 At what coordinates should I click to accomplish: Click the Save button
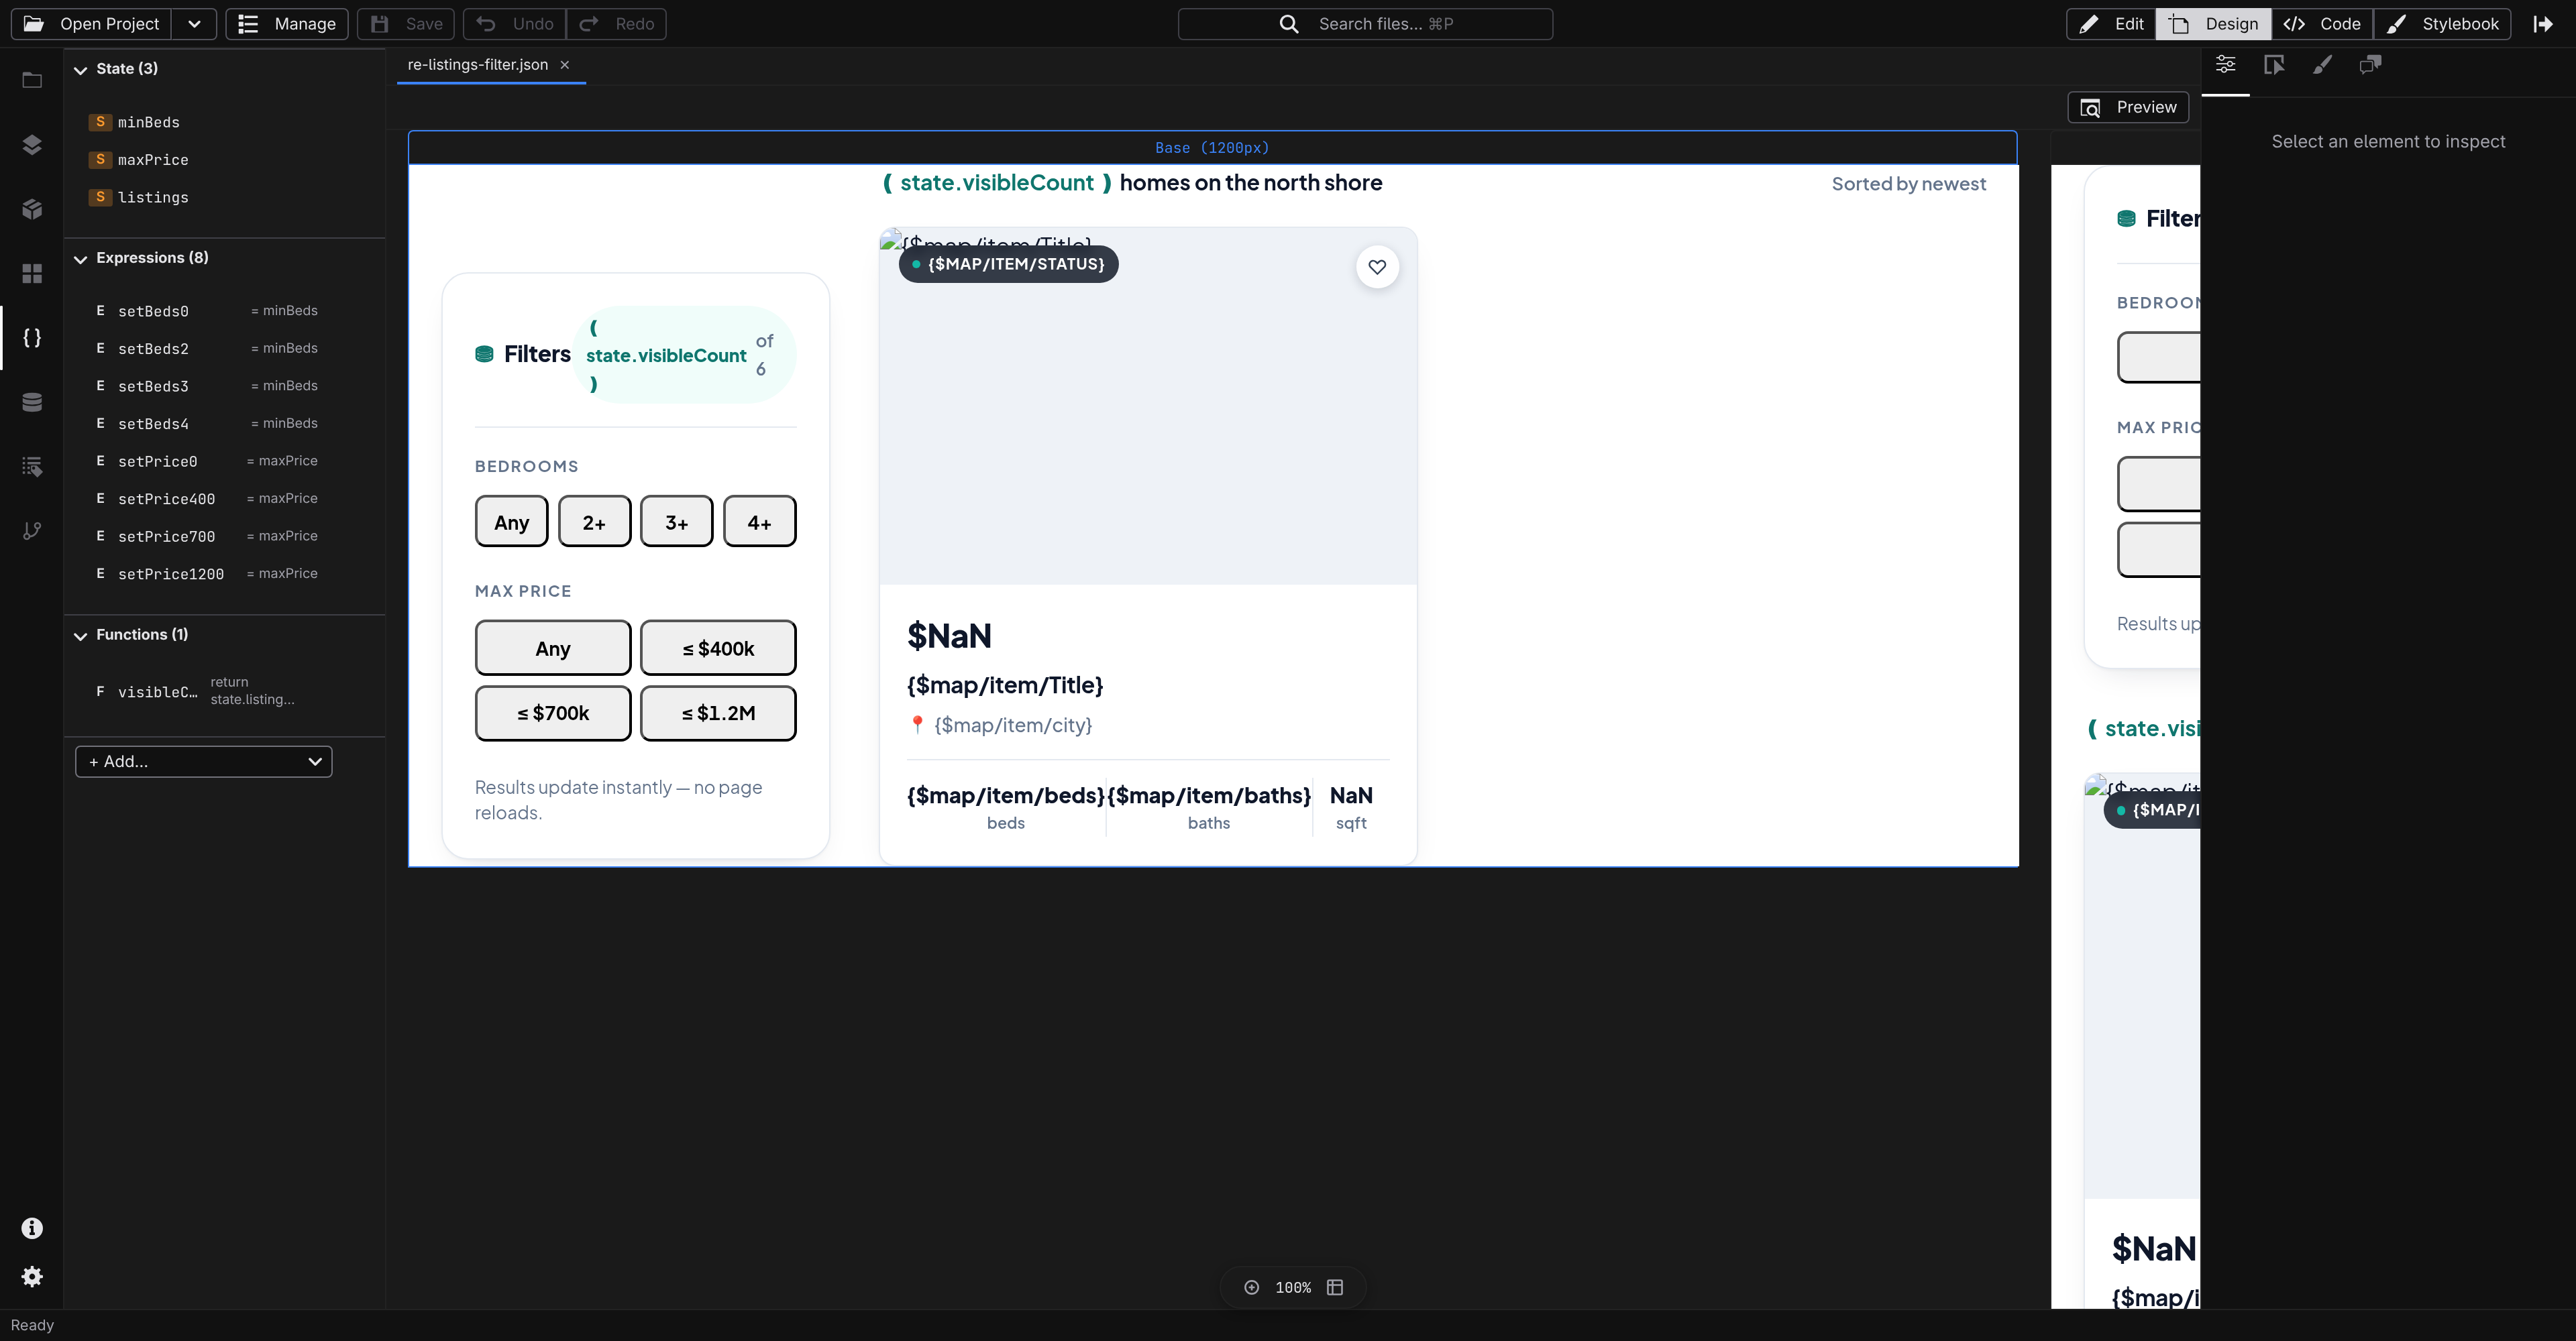coord(406,24)
